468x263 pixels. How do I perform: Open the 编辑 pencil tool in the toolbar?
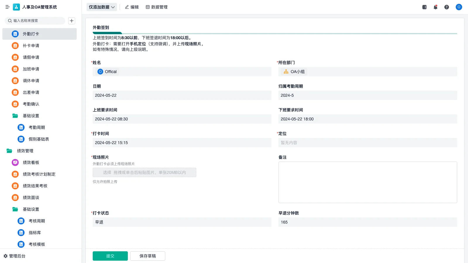(x=132, y=7)
